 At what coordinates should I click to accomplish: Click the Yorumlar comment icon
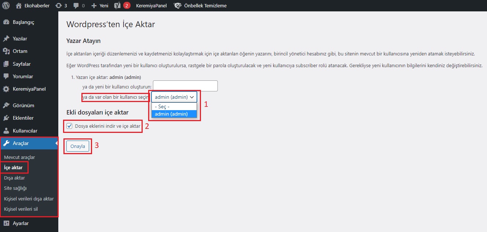(x=6, y=76)
